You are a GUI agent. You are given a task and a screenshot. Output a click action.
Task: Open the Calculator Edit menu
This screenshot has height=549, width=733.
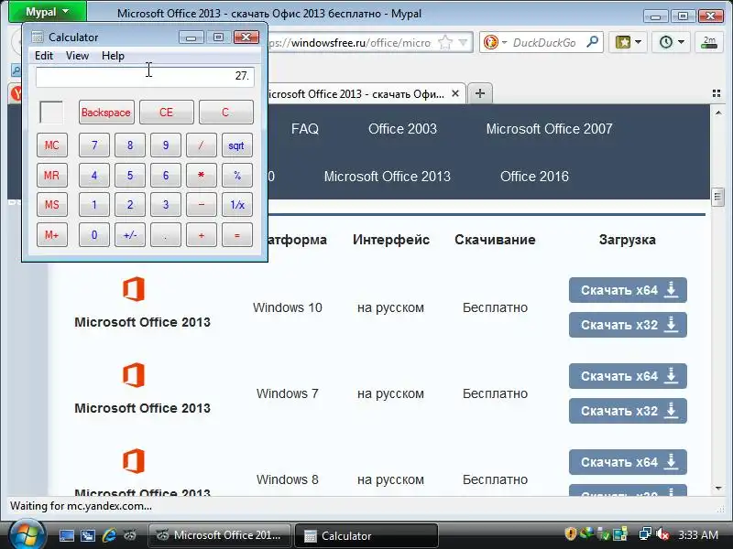[44, 56]
